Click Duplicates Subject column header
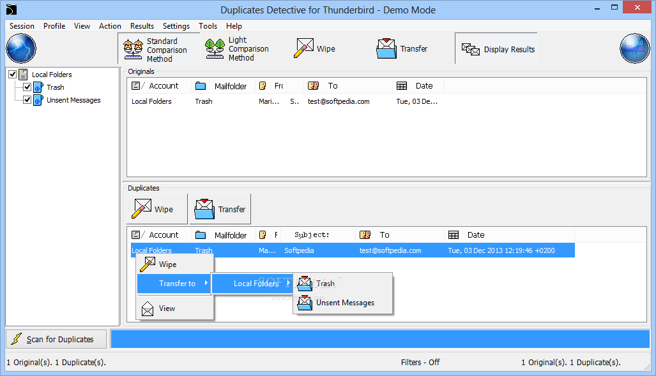Image resolution: width=656 pixels, height=376 pixels. (318, 235)
